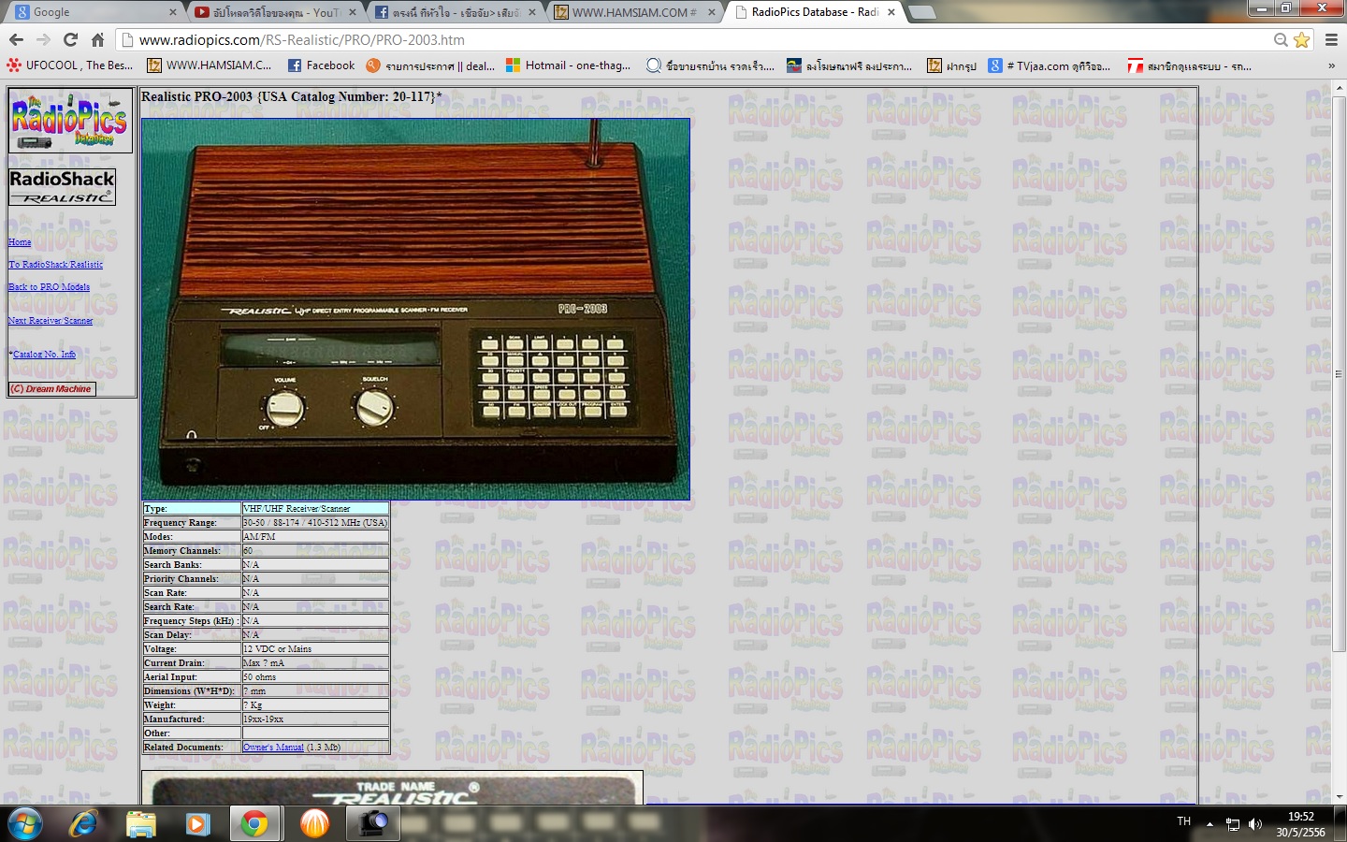Close the Google tab
This screenshot has width=1347, height=842.
click(x=173, y=12)
